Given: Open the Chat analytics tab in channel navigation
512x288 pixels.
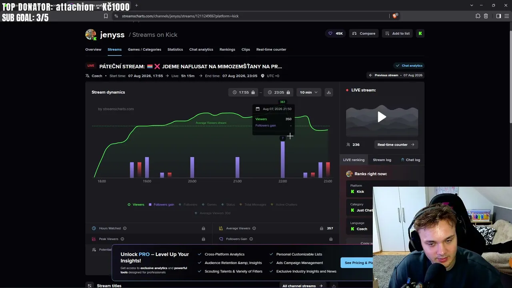Looking at the screenshot, I should [x=201, y=50].
